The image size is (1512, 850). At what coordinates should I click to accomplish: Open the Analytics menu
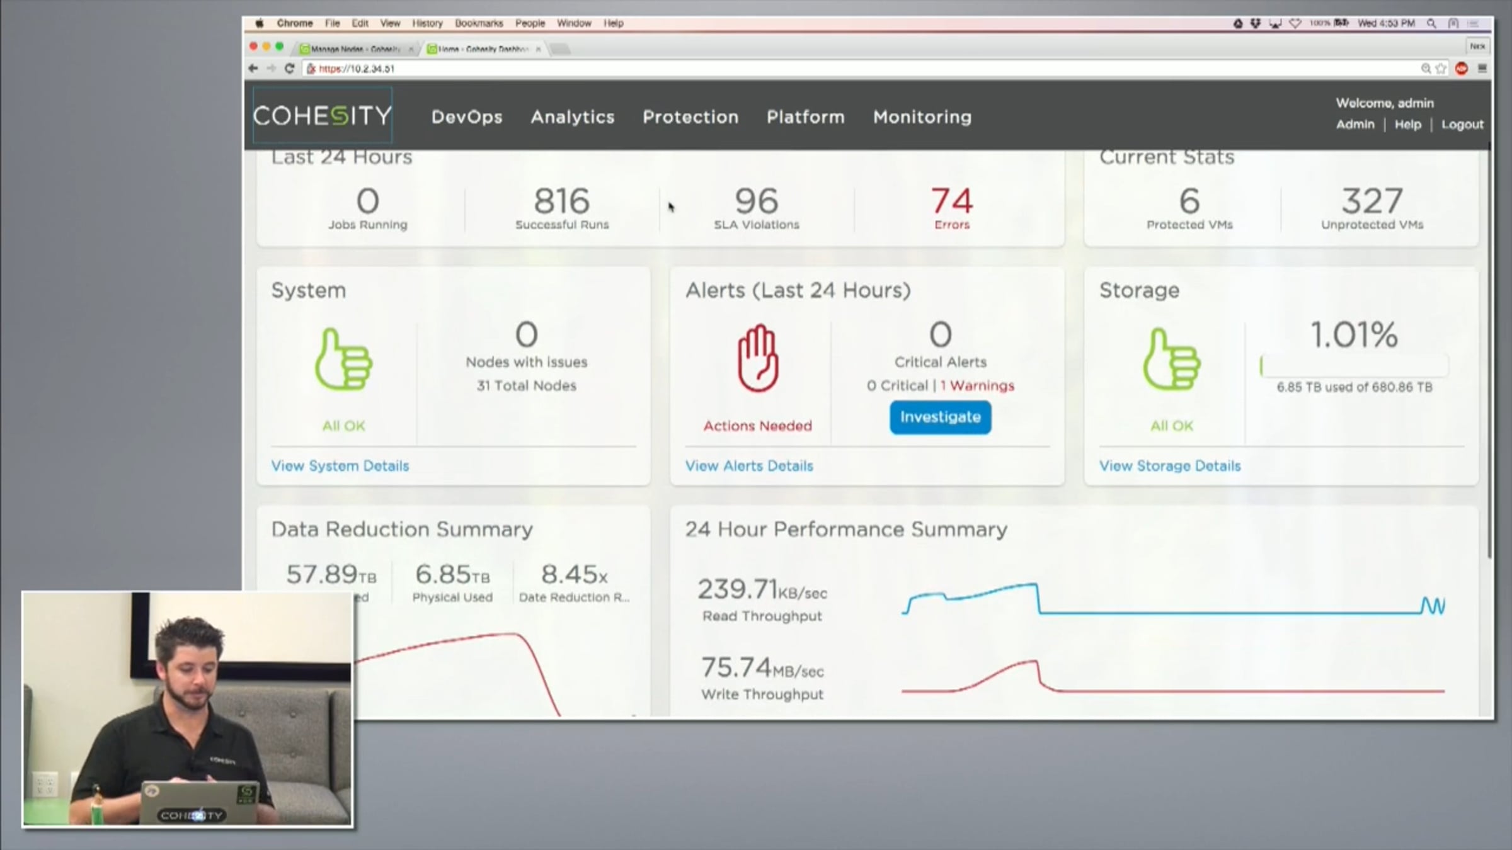click(573, 117)
